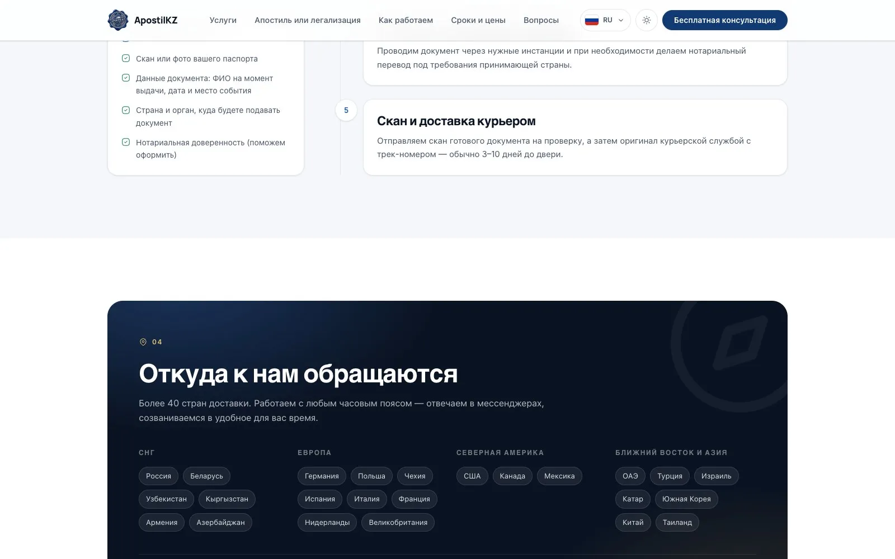Click the ApostilKZ seal logo
Screen dimensions: 895x559
click(x=118, y=20)
